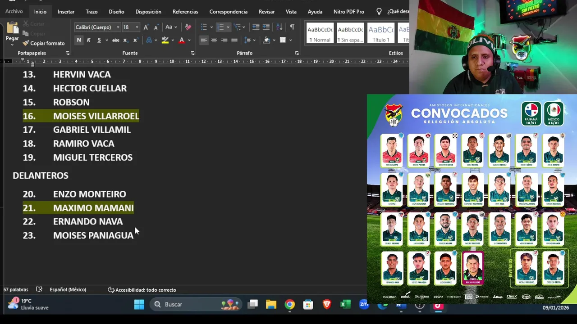Click the spelling check status bar icon
Image resolution: width=577 pixels, height=324 pixels.
[x=39, y=290]
